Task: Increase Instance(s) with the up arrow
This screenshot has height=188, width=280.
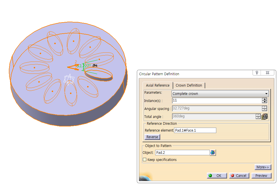Action: pyautogui.click(x=265, y=99)
